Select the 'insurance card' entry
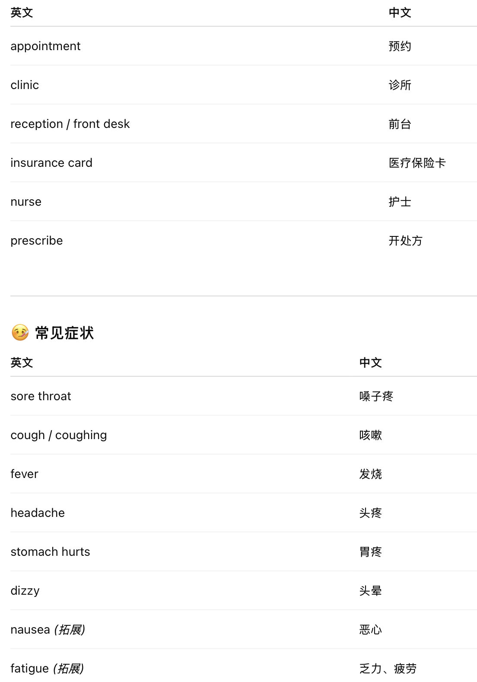 pos(51,163)
